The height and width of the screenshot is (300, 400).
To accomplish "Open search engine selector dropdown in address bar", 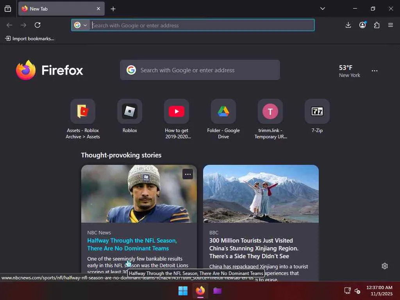I will [x=80, y=25].
